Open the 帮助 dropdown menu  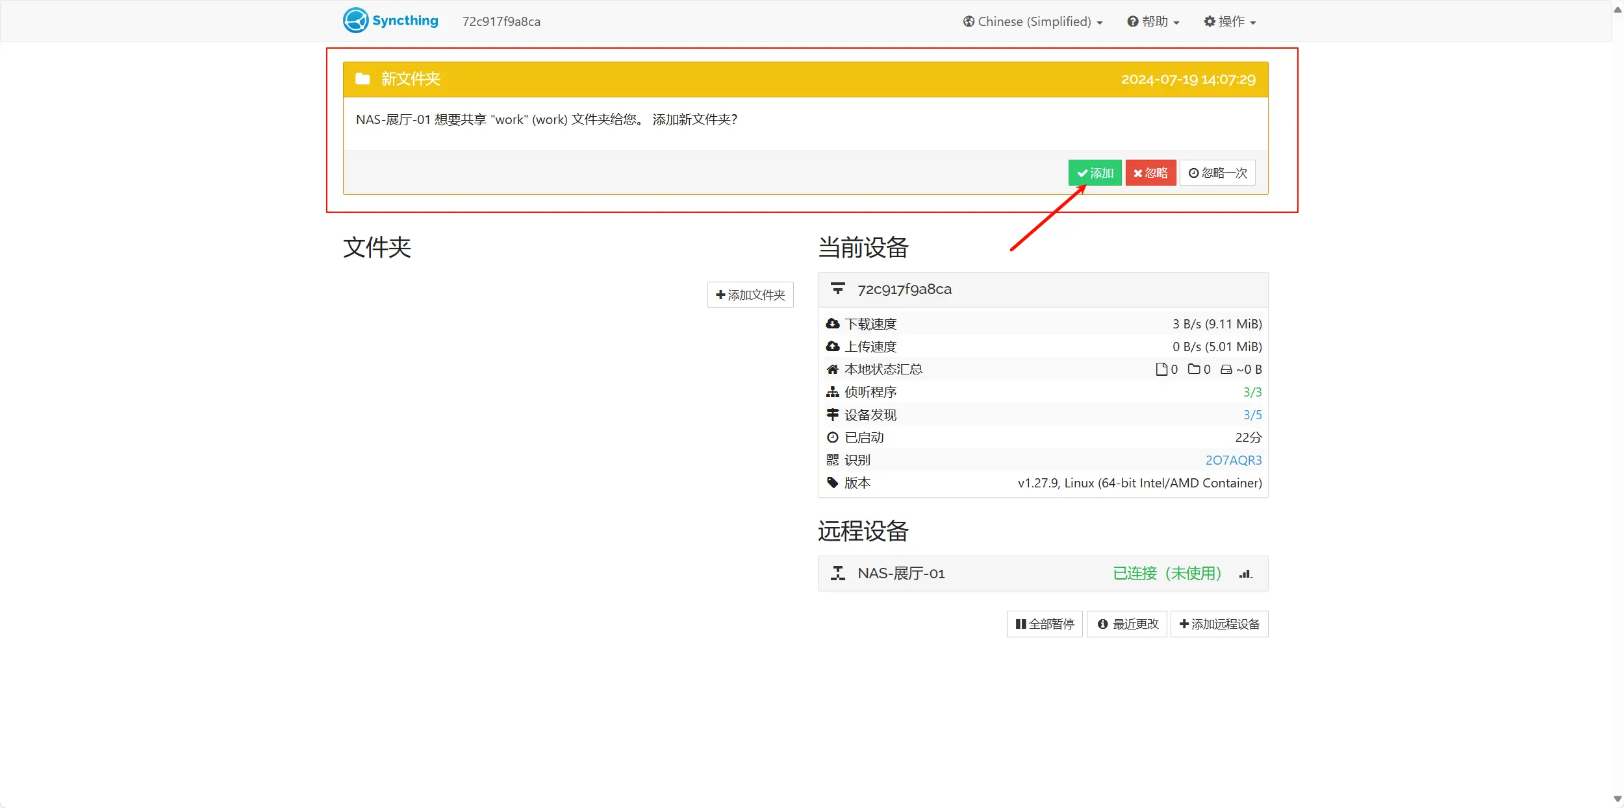(x=1153, y=21)
